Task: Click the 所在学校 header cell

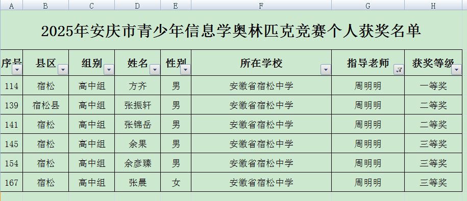Action: [261, 63]
